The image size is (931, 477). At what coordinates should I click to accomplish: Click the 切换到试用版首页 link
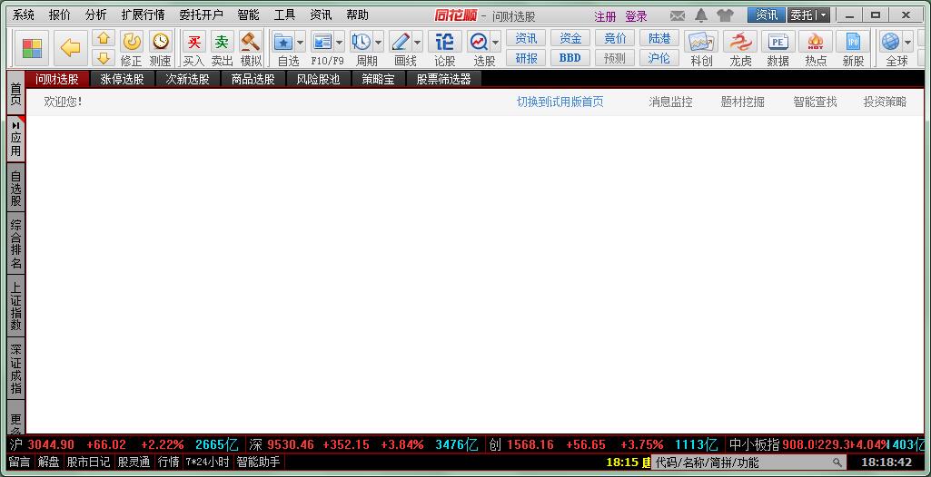[x=560, y=102]
